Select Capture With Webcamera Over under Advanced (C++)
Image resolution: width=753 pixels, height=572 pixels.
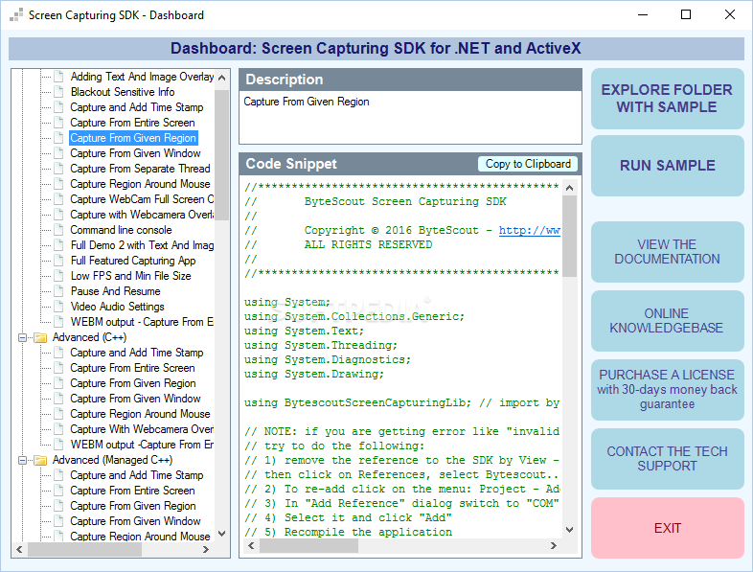pyautogui.click(x=142, y=429)
